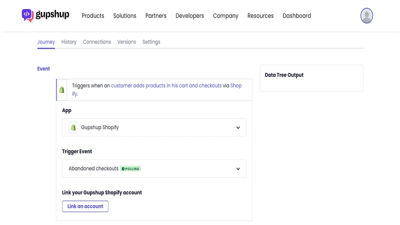Click the Trigger Event label
400x225 pixels.
(77, 151)
